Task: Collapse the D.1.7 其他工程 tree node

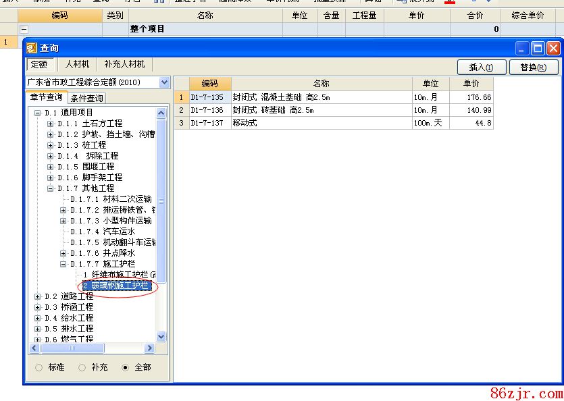Action: pyautogui.click(x=50, y=188)
